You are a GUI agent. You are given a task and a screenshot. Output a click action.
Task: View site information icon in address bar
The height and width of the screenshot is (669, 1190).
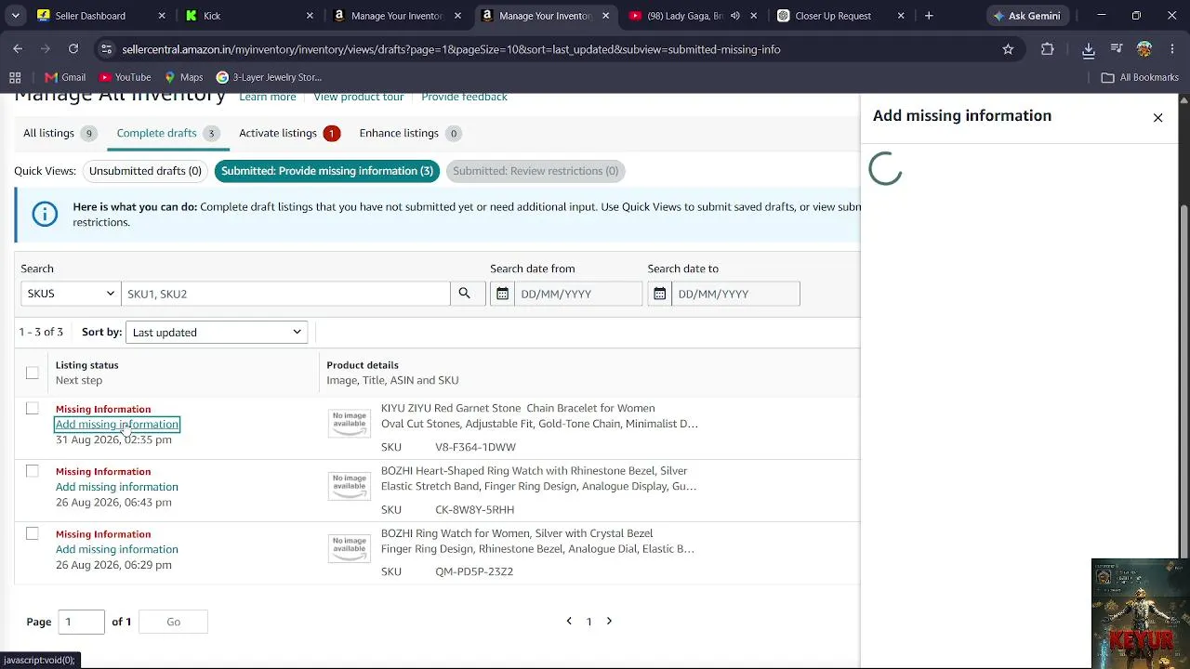tap(106, 49)
